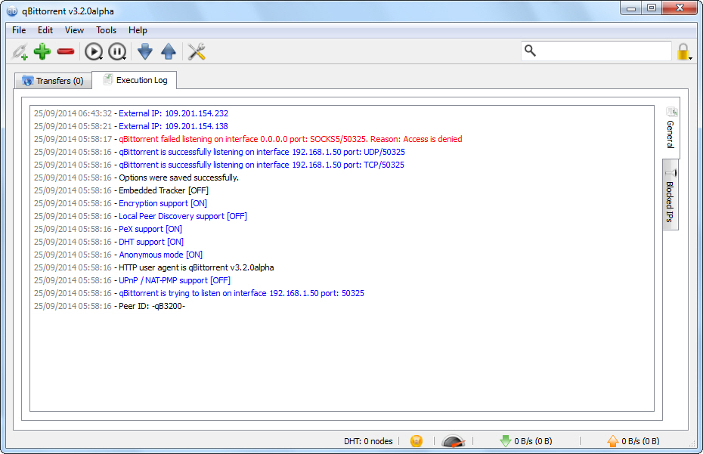Open the Help menu
The height and width of the screenshot is (454, 703).
[x=138, y=30]
